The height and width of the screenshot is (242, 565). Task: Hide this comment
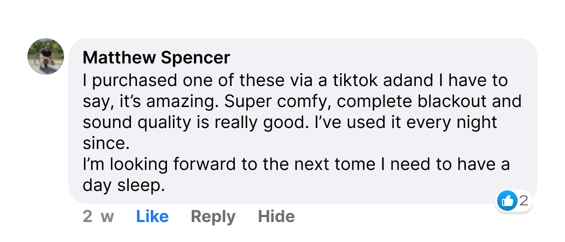click(276, 217)
